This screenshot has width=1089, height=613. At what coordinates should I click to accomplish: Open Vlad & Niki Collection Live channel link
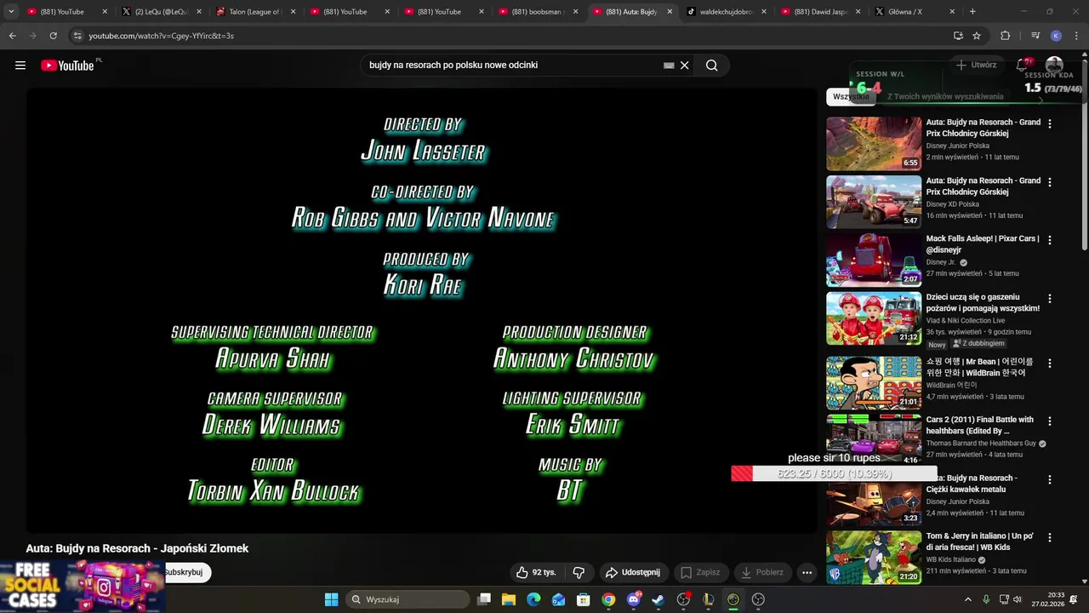965,320
